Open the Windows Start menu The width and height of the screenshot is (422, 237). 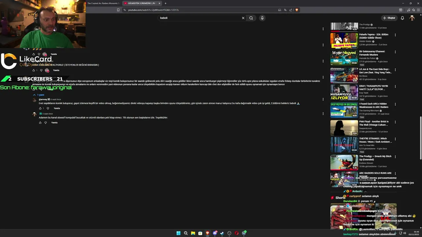[x=178, y=233]
